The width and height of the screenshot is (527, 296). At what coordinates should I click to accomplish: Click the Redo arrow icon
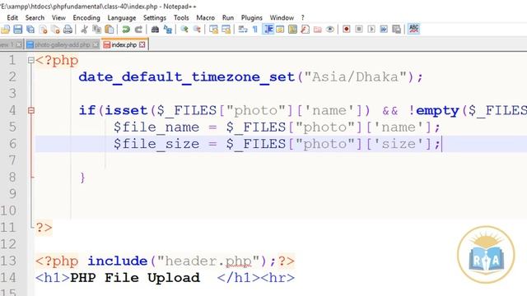click(x=138, y=30)
